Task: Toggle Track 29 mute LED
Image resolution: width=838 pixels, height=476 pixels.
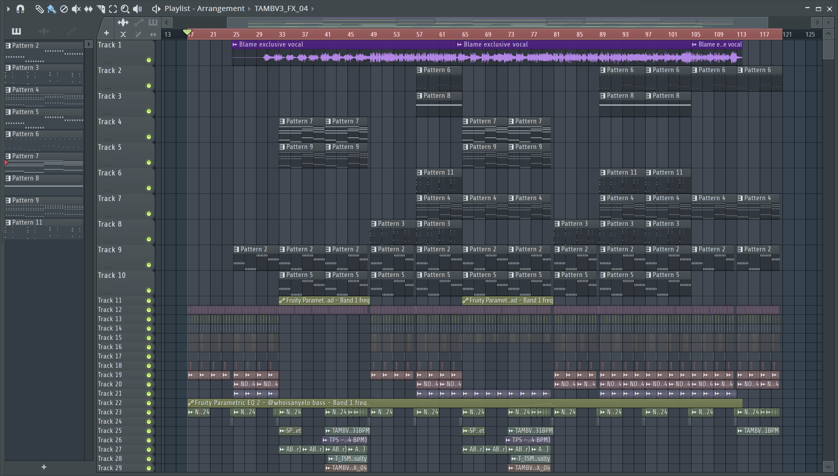Action: [149, 468]
